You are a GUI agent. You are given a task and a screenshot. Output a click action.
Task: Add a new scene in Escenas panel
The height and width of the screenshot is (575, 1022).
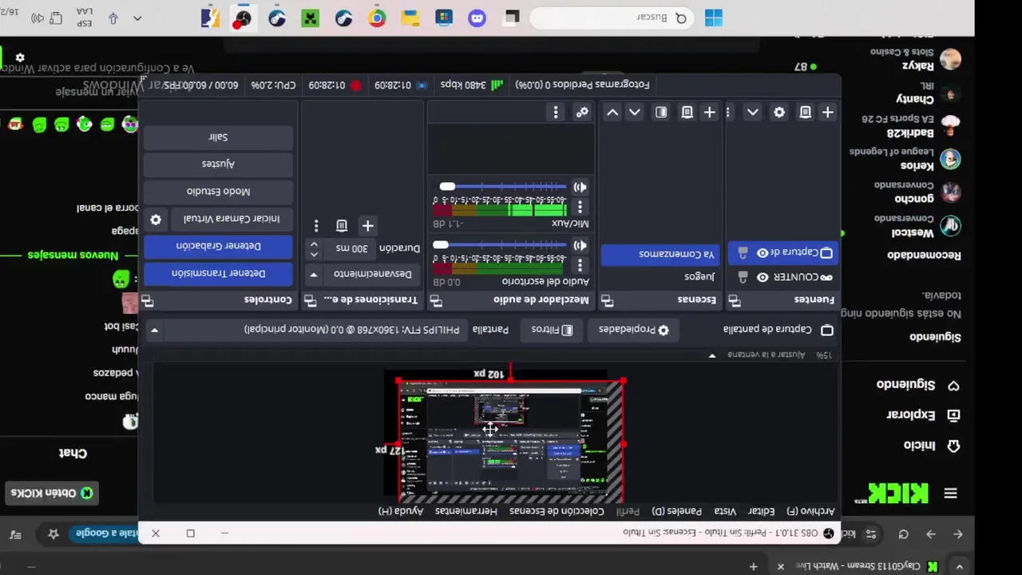tap(709, 113)
